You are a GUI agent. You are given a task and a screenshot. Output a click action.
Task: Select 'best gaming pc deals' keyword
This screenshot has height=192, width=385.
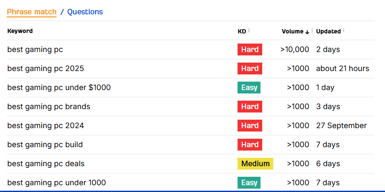46,164
